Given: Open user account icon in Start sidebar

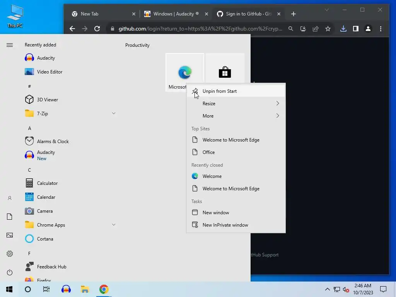Looking at the screenshot, I should click(x=10, y=198).
